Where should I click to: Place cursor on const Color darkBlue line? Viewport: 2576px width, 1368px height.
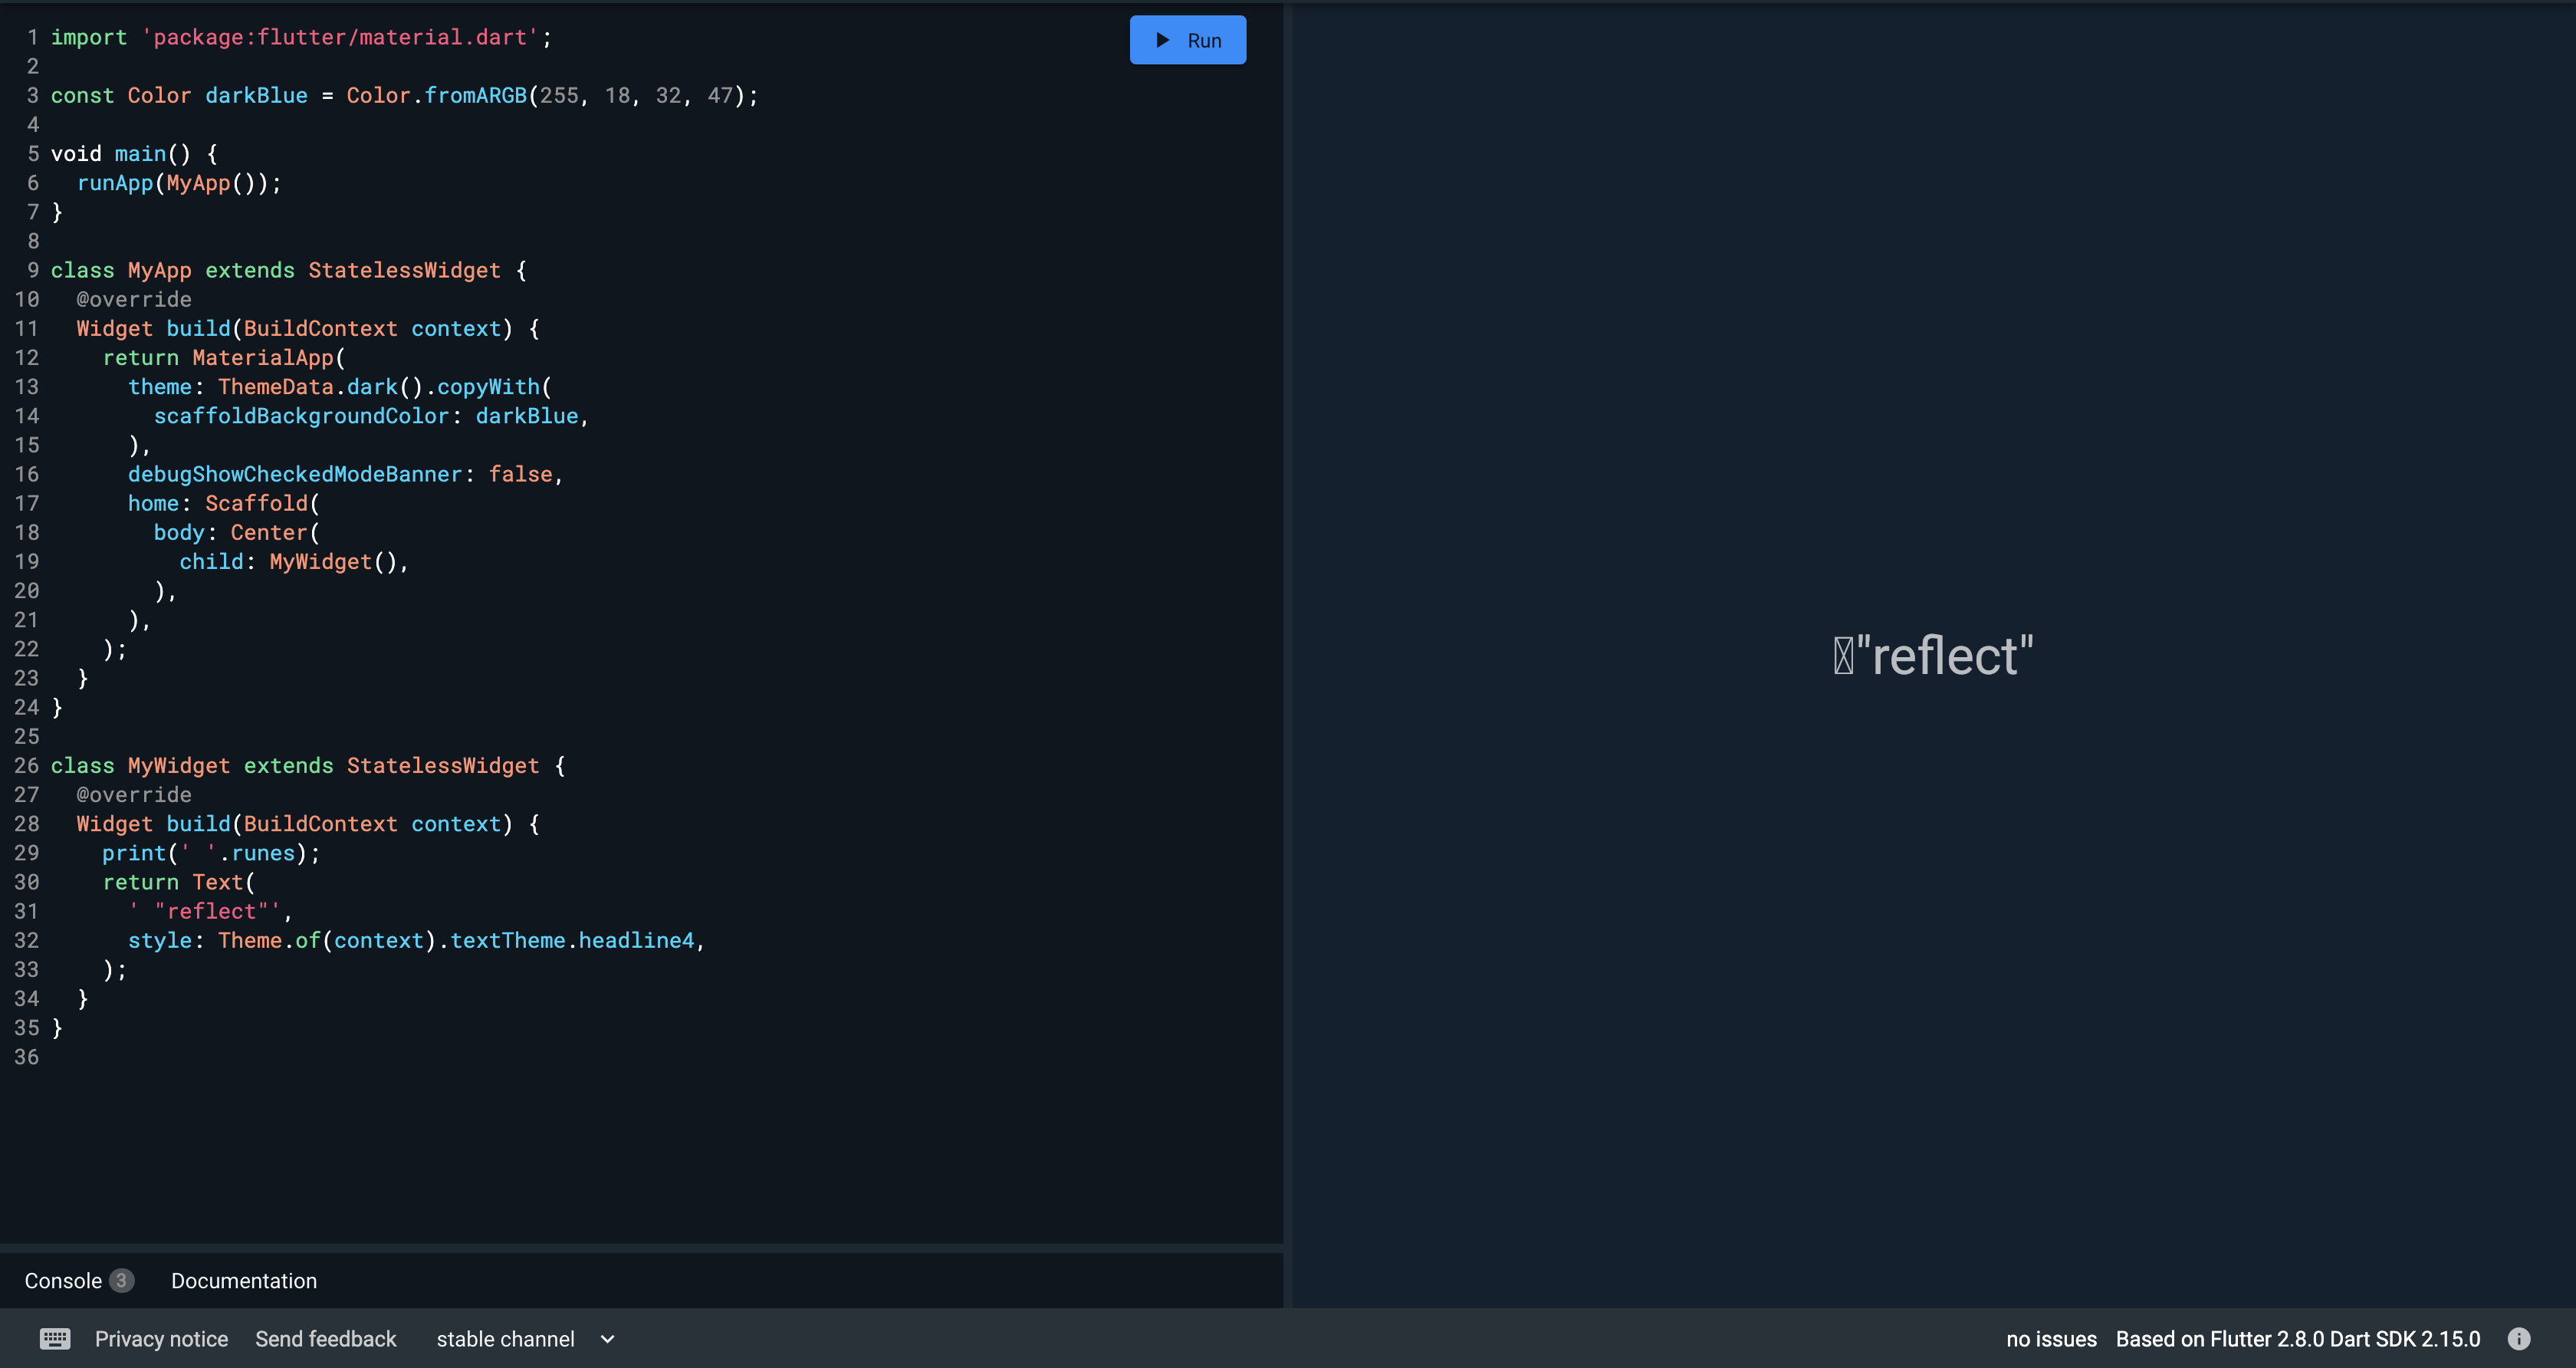point(404,95)
